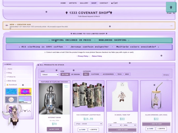Switch view to By Design
The image size is (178, 133).
click(75, 74)
